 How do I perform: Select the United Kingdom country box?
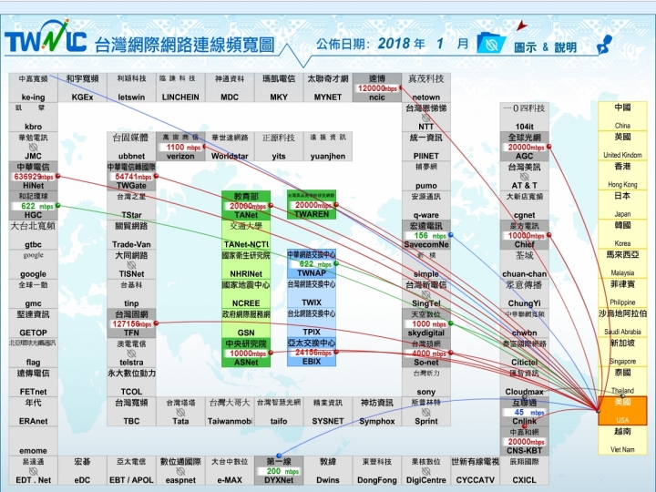pos(622,146)
